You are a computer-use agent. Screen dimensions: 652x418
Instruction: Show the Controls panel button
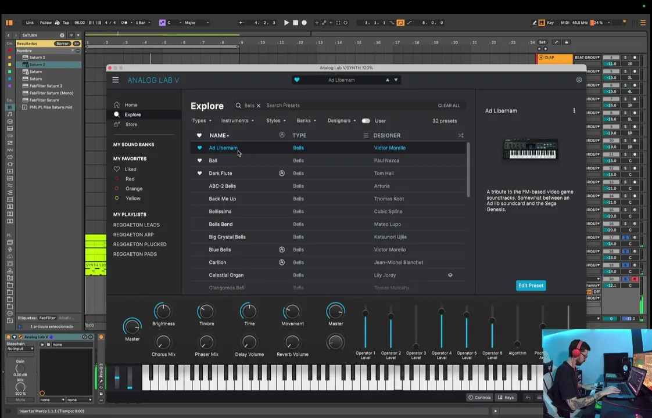point(479,397)
